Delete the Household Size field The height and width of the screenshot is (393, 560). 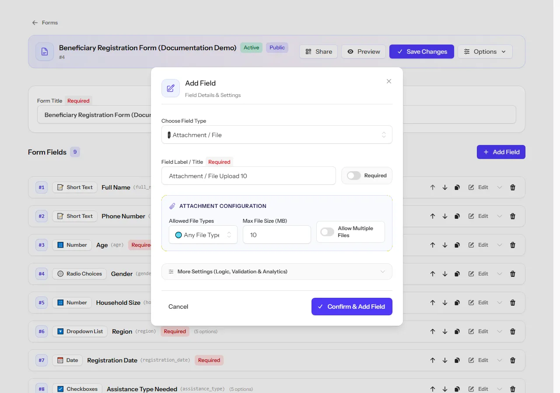[513, 303]
